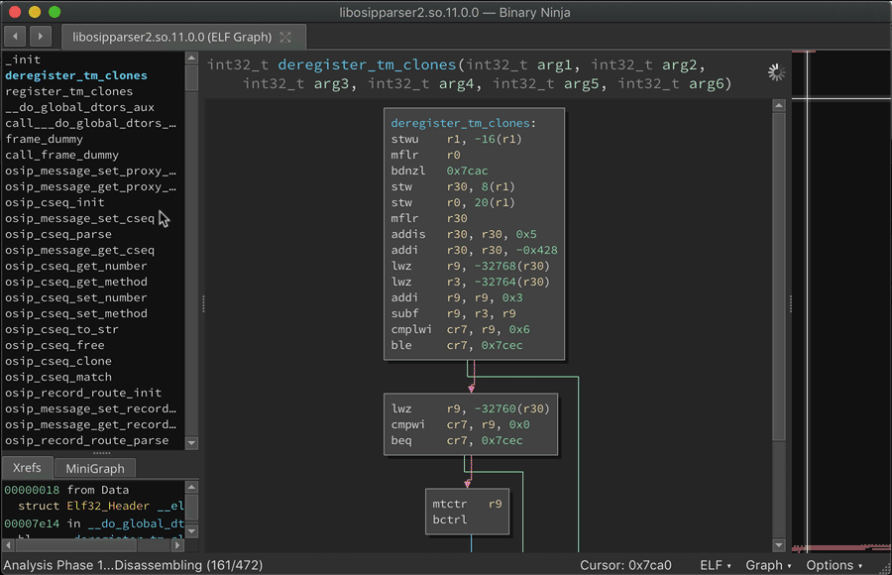Switch to the MiniGraph tab
892x575 pixels.
[95, 468]
